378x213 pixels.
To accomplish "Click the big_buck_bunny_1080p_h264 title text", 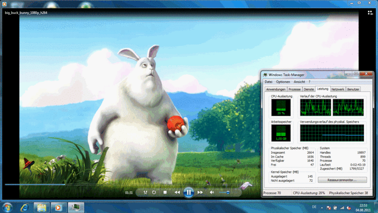I will [26, 13].
